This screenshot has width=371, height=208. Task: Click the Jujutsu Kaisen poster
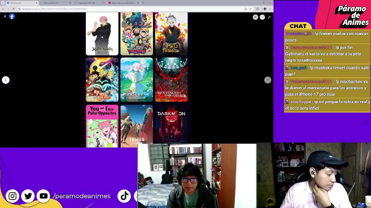point(102,34)
